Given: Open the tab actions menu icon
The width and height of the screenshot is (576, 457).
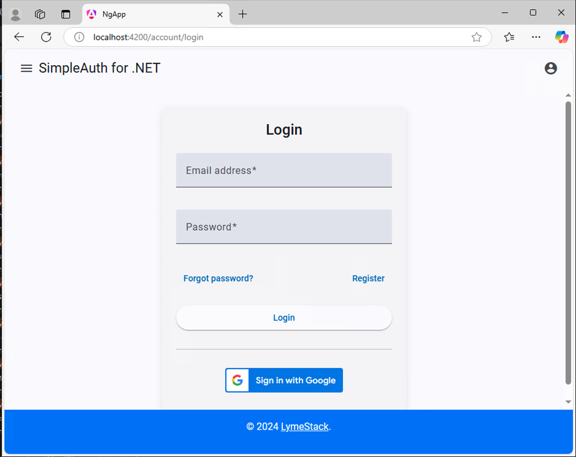Looking at the screenshot, I should [40, 14].
